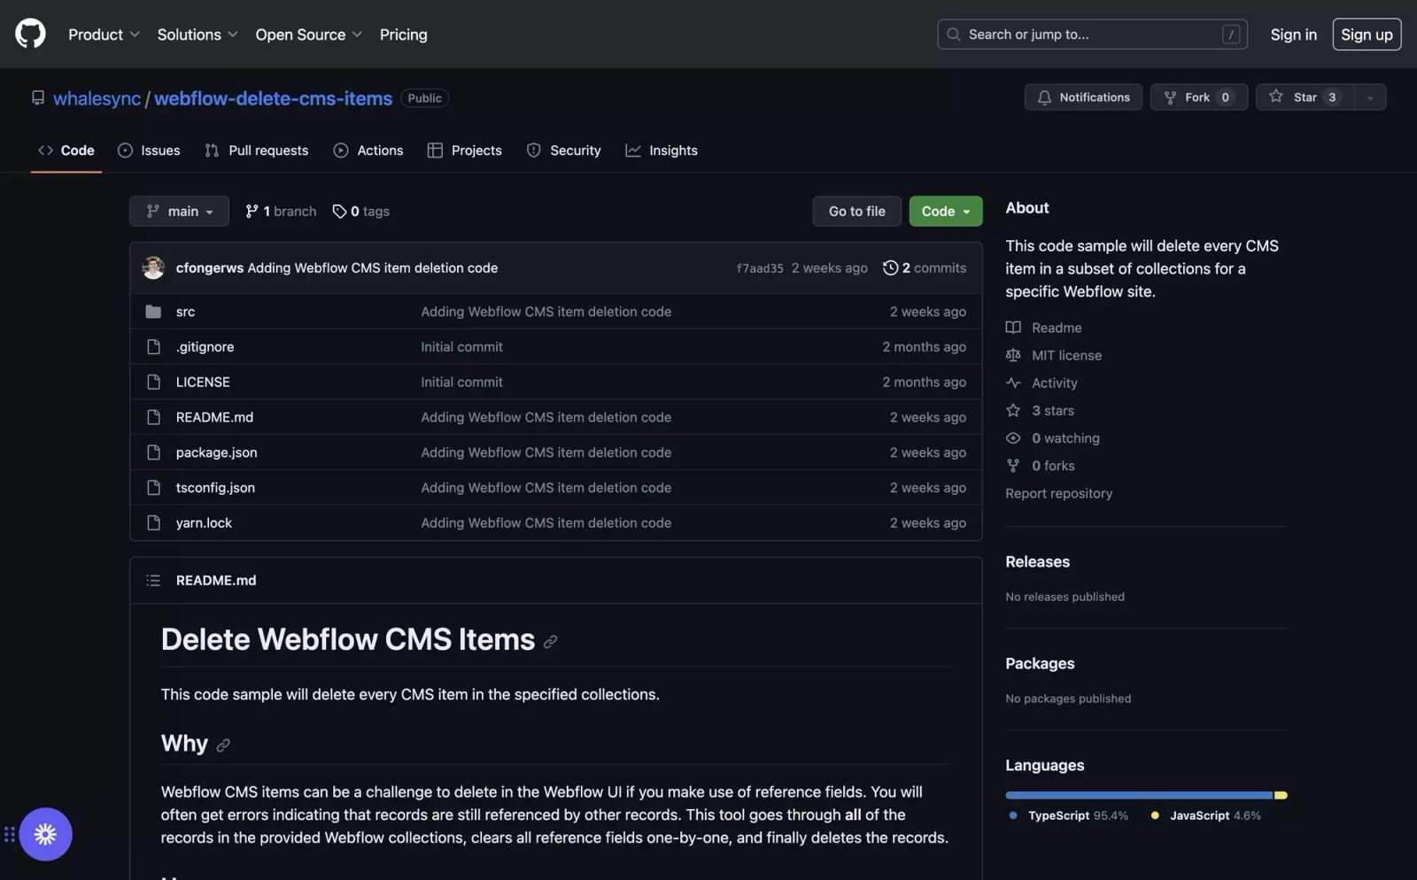Open the tsconfig.json file
Image resolution: width=1417 pixels, height=880 pixels.
point(215,488)
